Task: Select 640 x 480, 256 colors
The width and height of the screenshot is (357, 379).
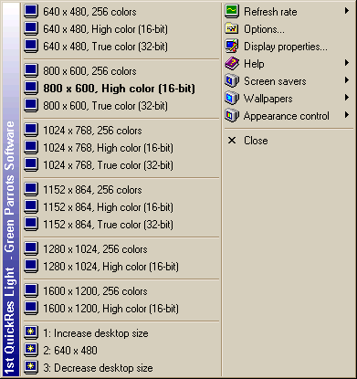Action: click(x=121, y=12)
